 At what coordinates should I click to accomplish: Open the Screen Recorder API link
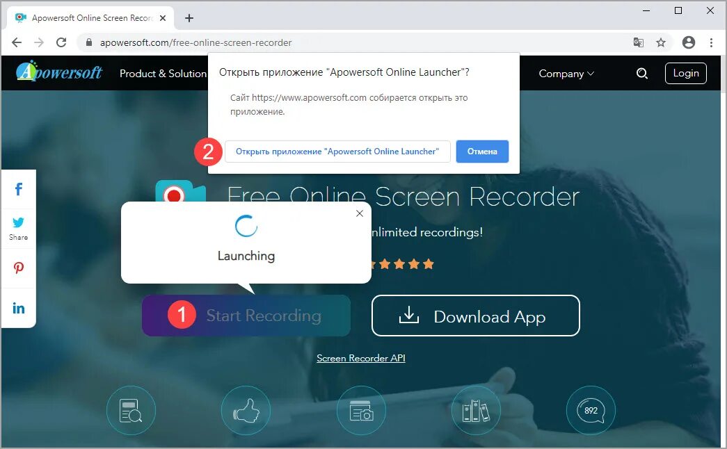tap(361, 358)
